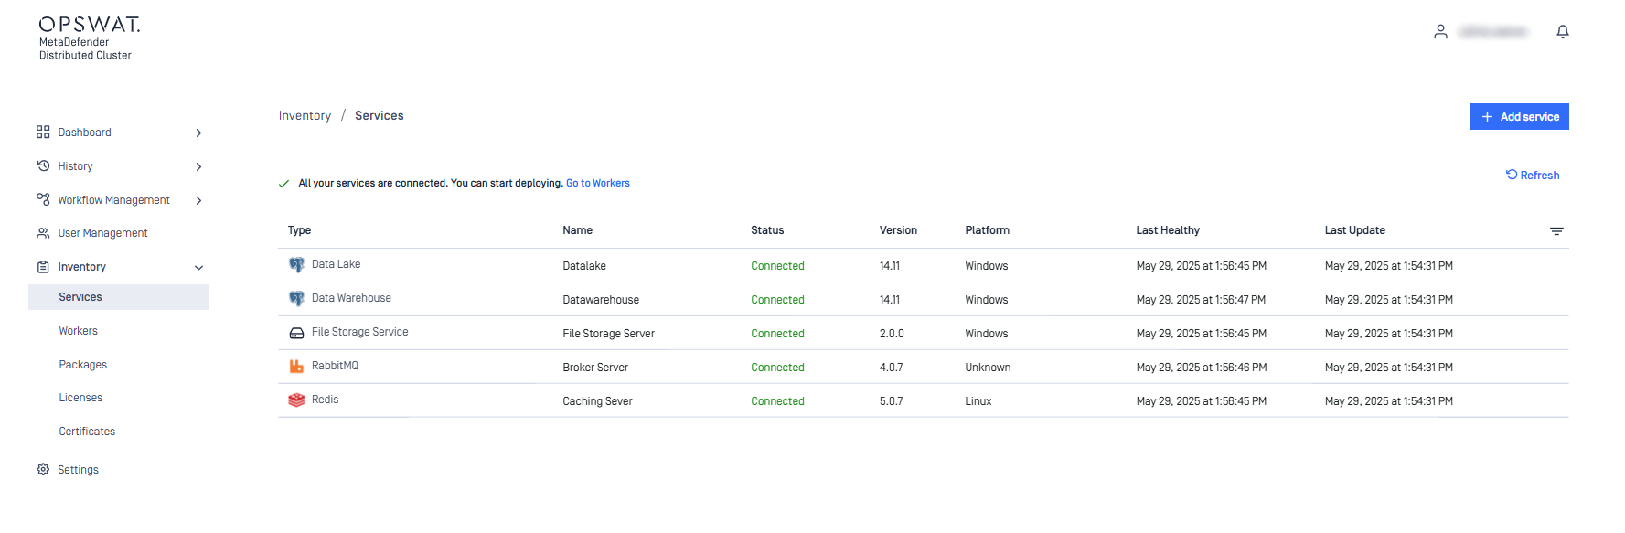
Task: Click the Services breadcrumb
Action: pos(380,116)
